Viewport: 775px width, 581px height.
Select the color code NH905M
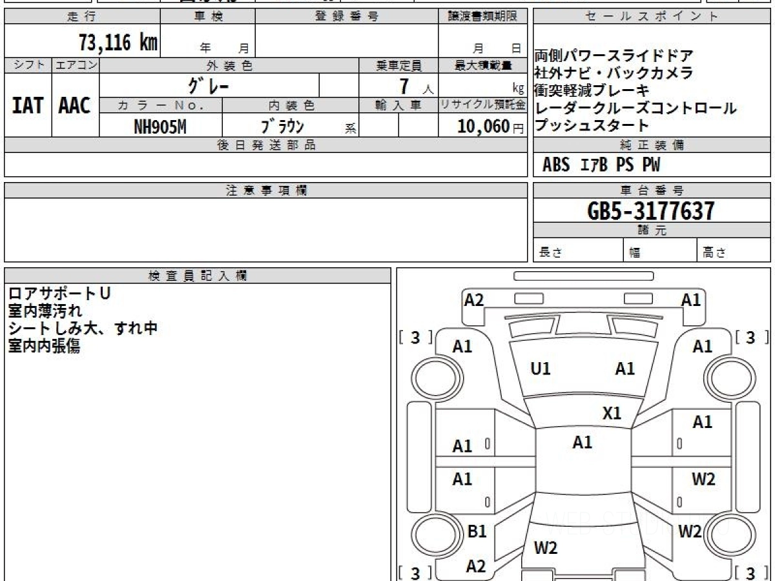click(x=160, y=127)
